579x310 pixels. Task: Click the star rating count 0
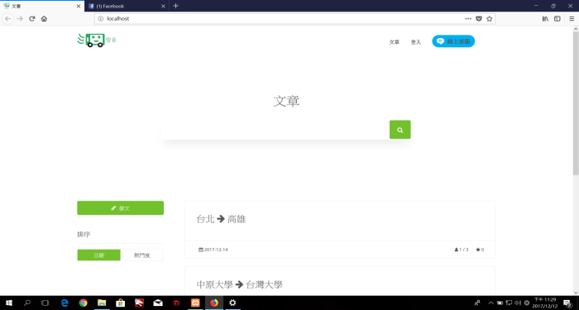(480, 250)
